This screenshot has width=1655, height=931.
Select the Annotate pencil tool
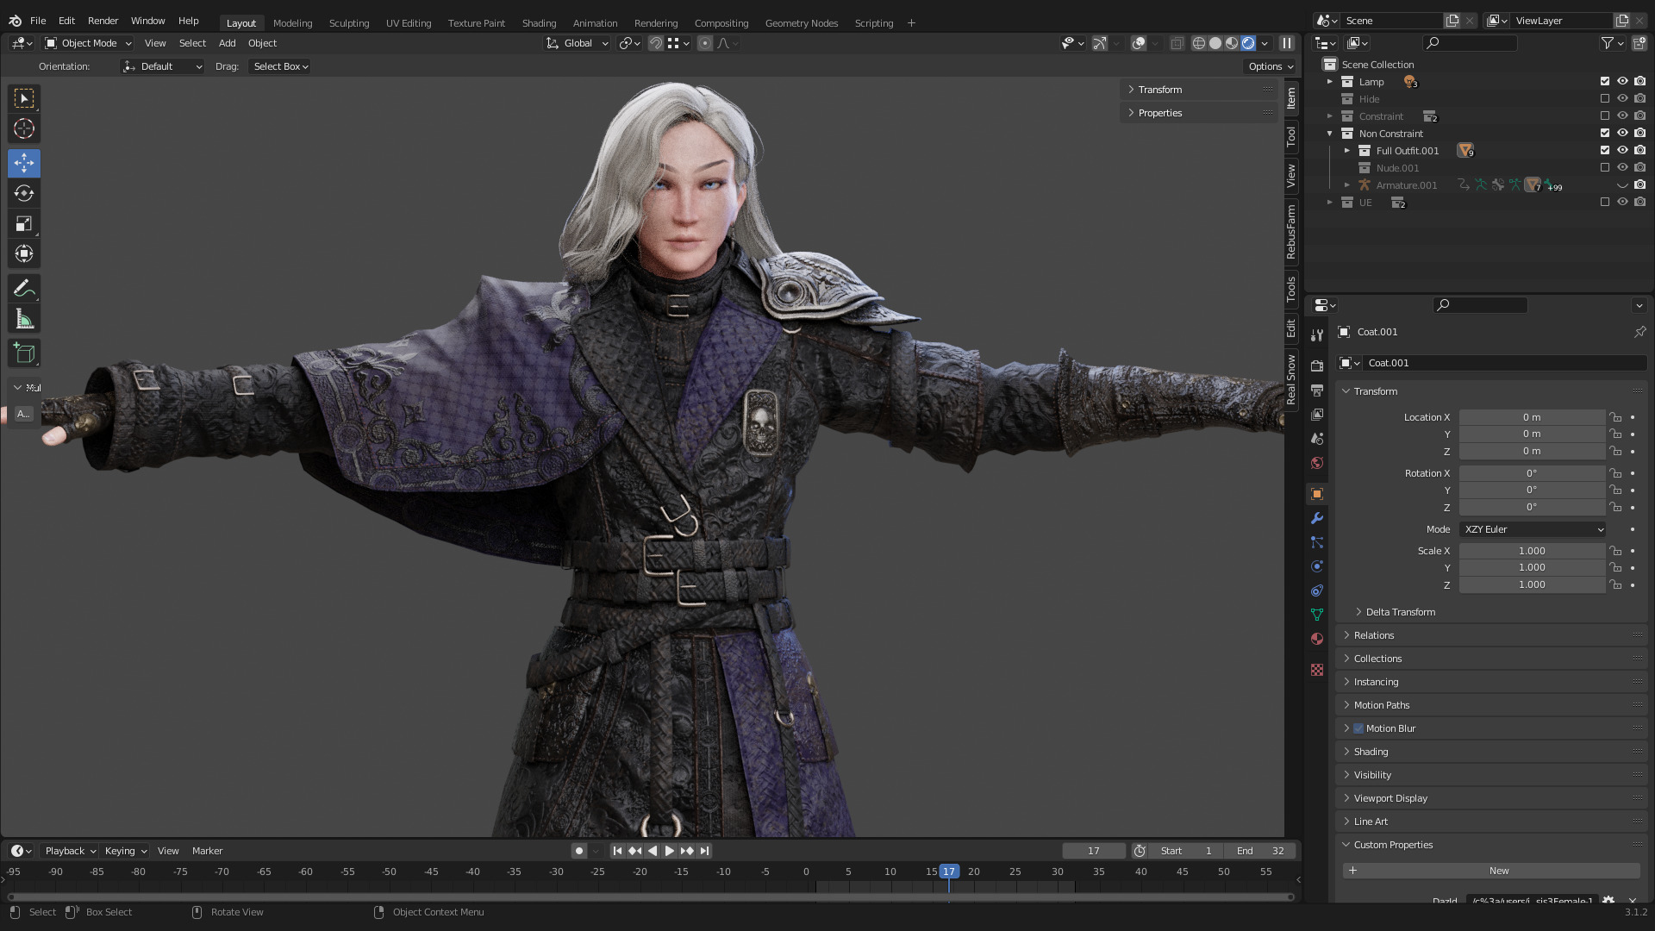click(x=24, y=289)
